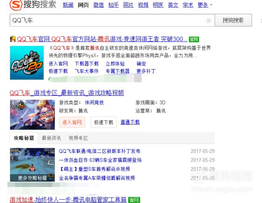This screenshot has height=203, width=262.
Task: Open the 图片 search category
Action: point(128,5)
